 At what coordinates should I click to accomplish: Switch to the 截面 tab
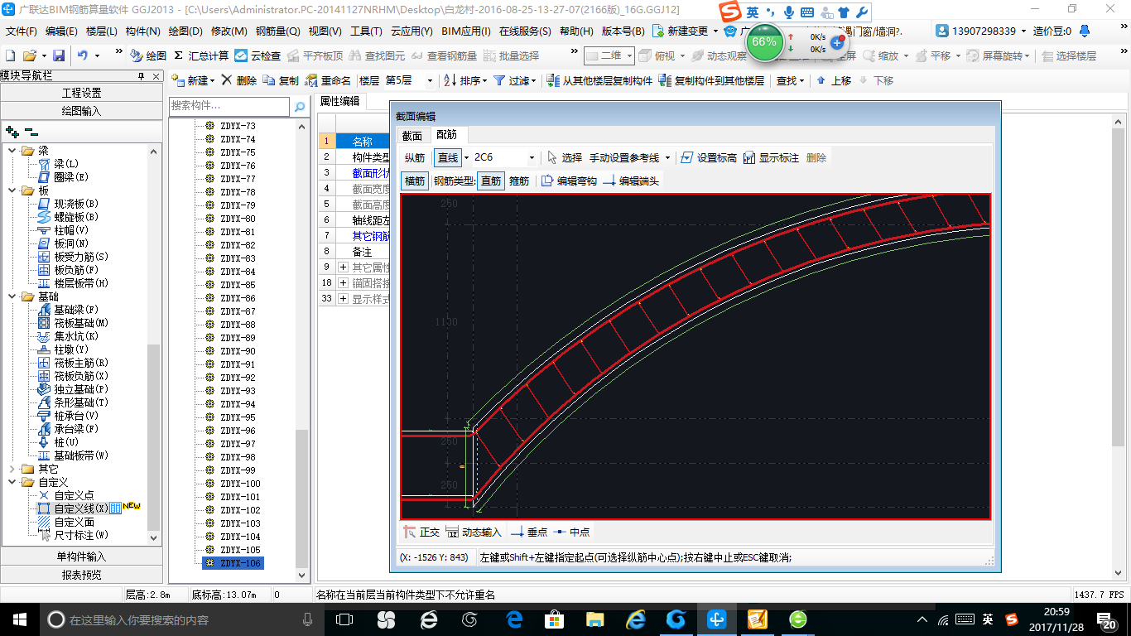click(x=412, y=135)
